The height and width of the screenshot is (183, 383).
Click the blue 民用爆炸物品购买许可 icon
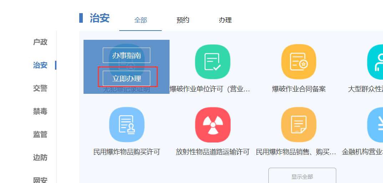(126, 125)
